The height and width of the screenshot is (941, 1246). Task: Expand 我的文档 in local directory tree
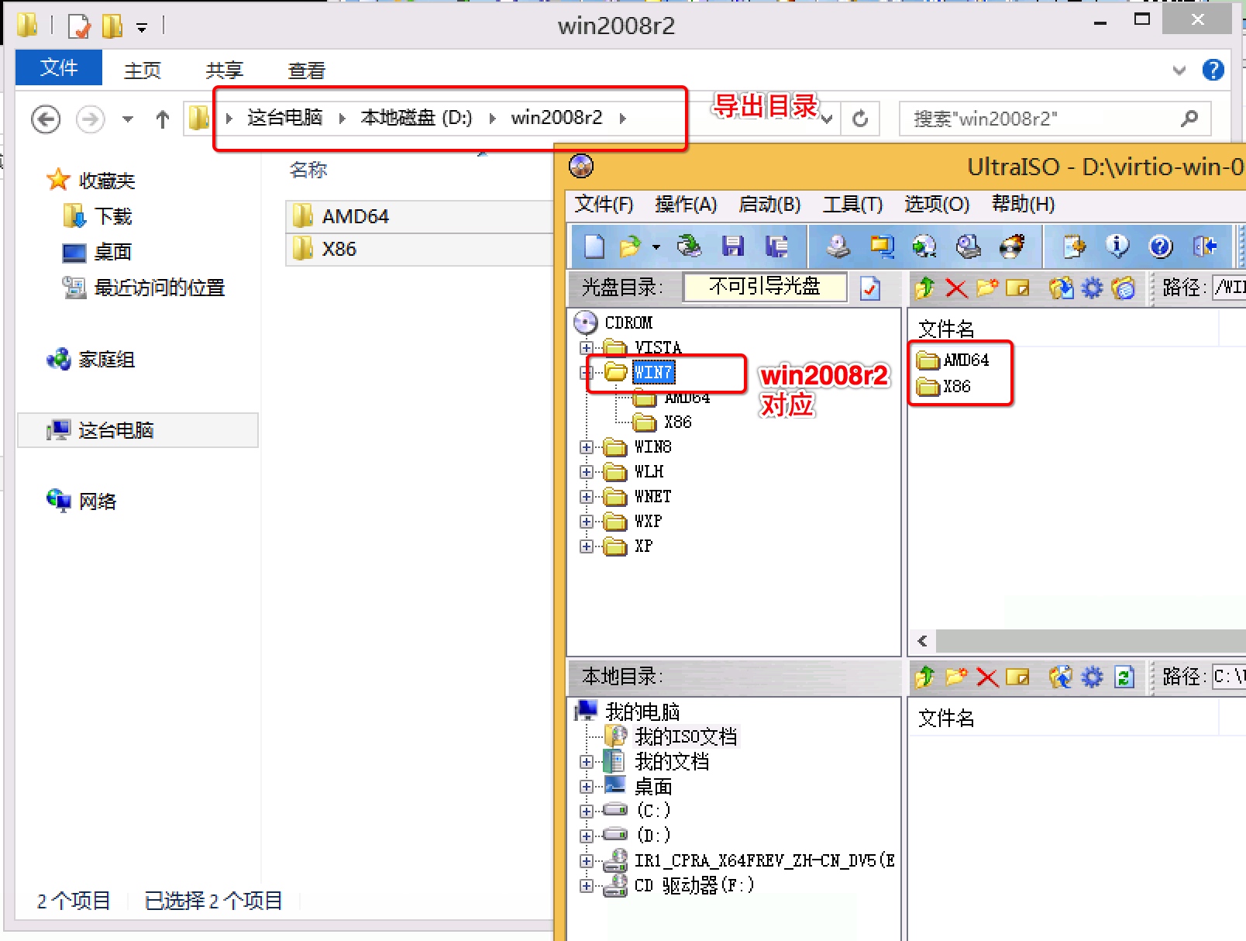coord(587,762)
